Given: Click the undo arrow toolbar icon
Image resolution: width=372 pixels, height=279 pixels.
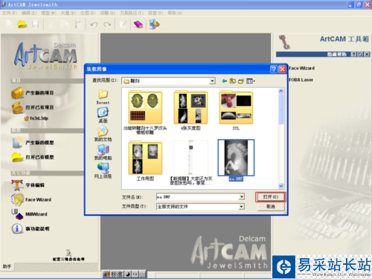Looking at the screenshot, I should [94, 25].
